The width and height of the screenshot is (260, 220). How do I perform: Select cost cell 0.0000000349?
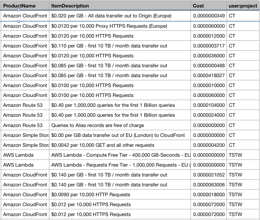[209, 16]
